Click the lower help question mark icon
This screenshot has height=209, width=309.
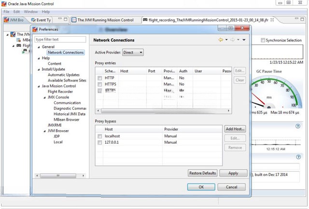(298, 157)
